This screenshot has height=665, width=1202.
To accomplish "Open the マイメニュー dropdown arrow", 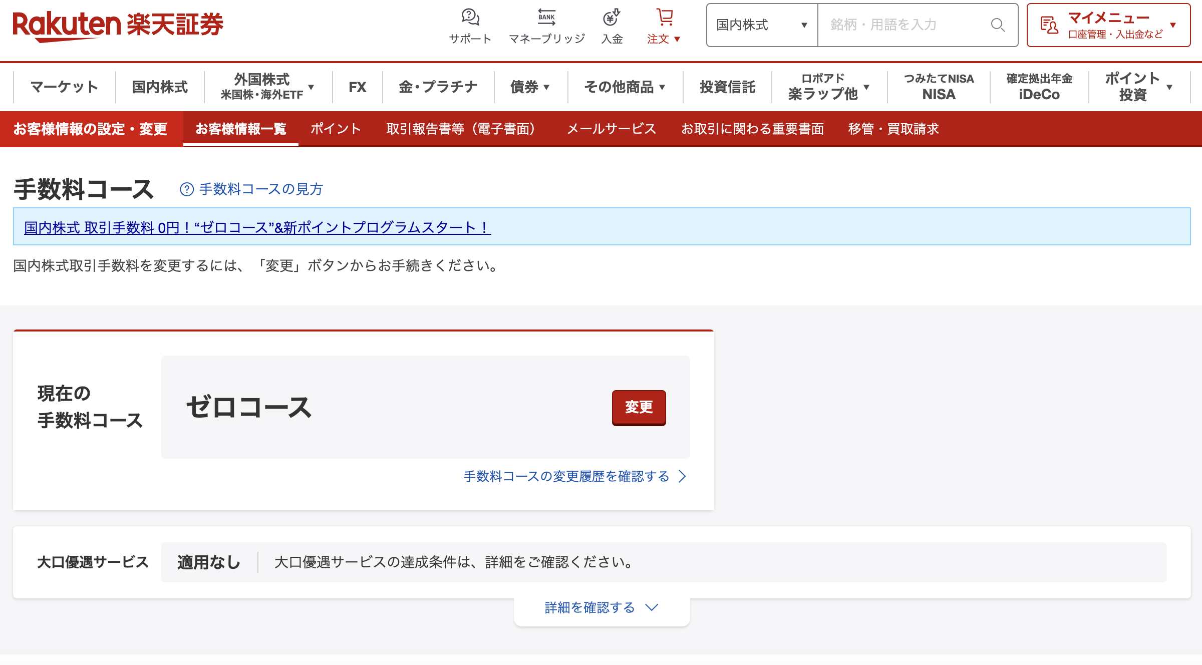I will [x=1172, y=25].
